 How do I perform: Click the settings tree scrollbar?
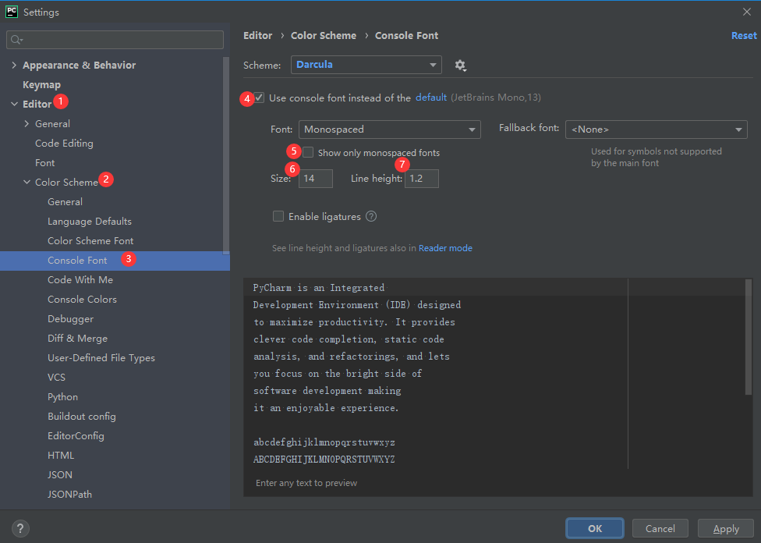pyautogui.click(x=225, y=156)
